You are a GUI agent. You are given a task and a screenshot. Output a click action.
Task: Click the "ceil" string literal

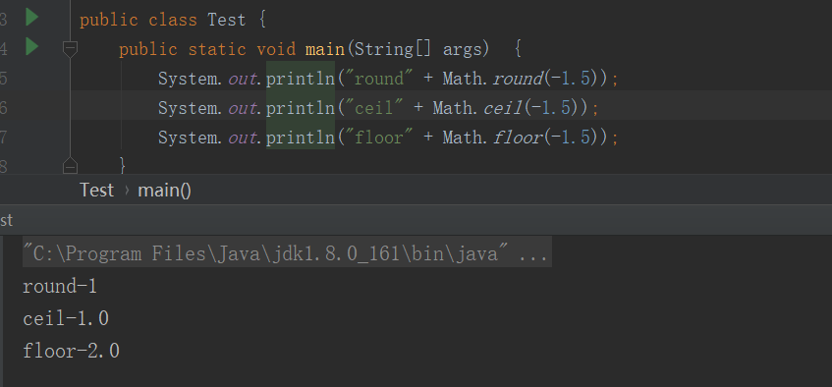pos(374,109)
